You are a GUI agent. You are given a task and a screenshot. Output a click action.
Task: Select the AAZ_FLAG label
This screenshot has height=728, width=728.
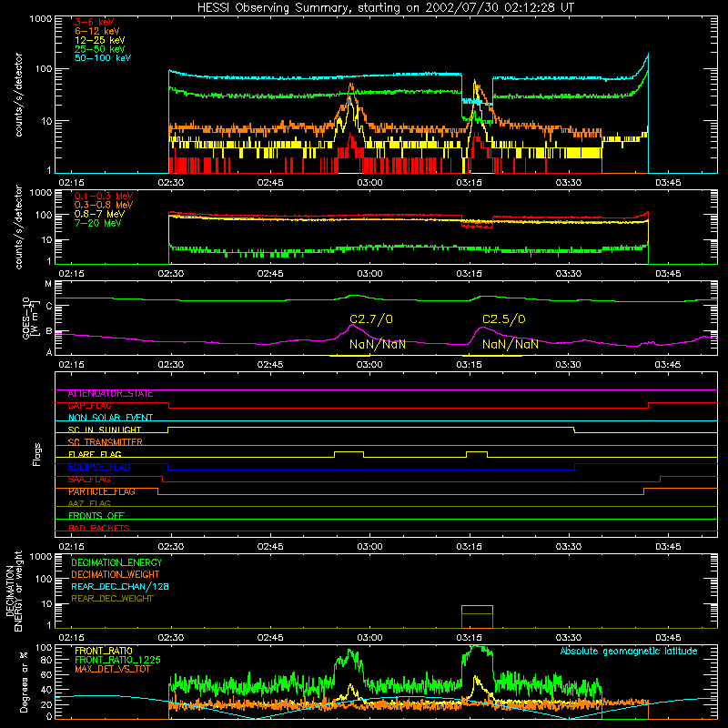pos(89,503)
